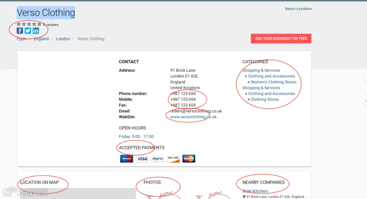Image resolution: width=367 pixels, height=199 pixels.
Task: Open first Clothing and Accessories link
Action: 272,76
